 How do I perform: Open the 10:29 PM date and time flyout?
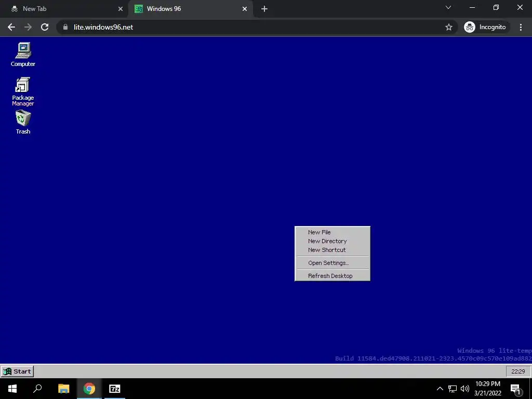coord(487,389)
